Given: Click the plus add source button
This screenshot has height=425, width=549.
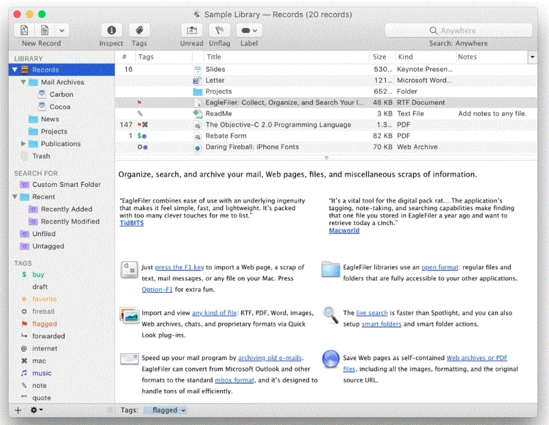Looking at the screenshot, I should click(18, 411).
